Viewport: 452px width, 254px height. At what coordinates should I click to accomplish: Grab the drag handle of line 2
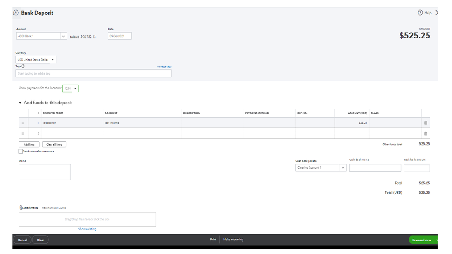point(23,133)
